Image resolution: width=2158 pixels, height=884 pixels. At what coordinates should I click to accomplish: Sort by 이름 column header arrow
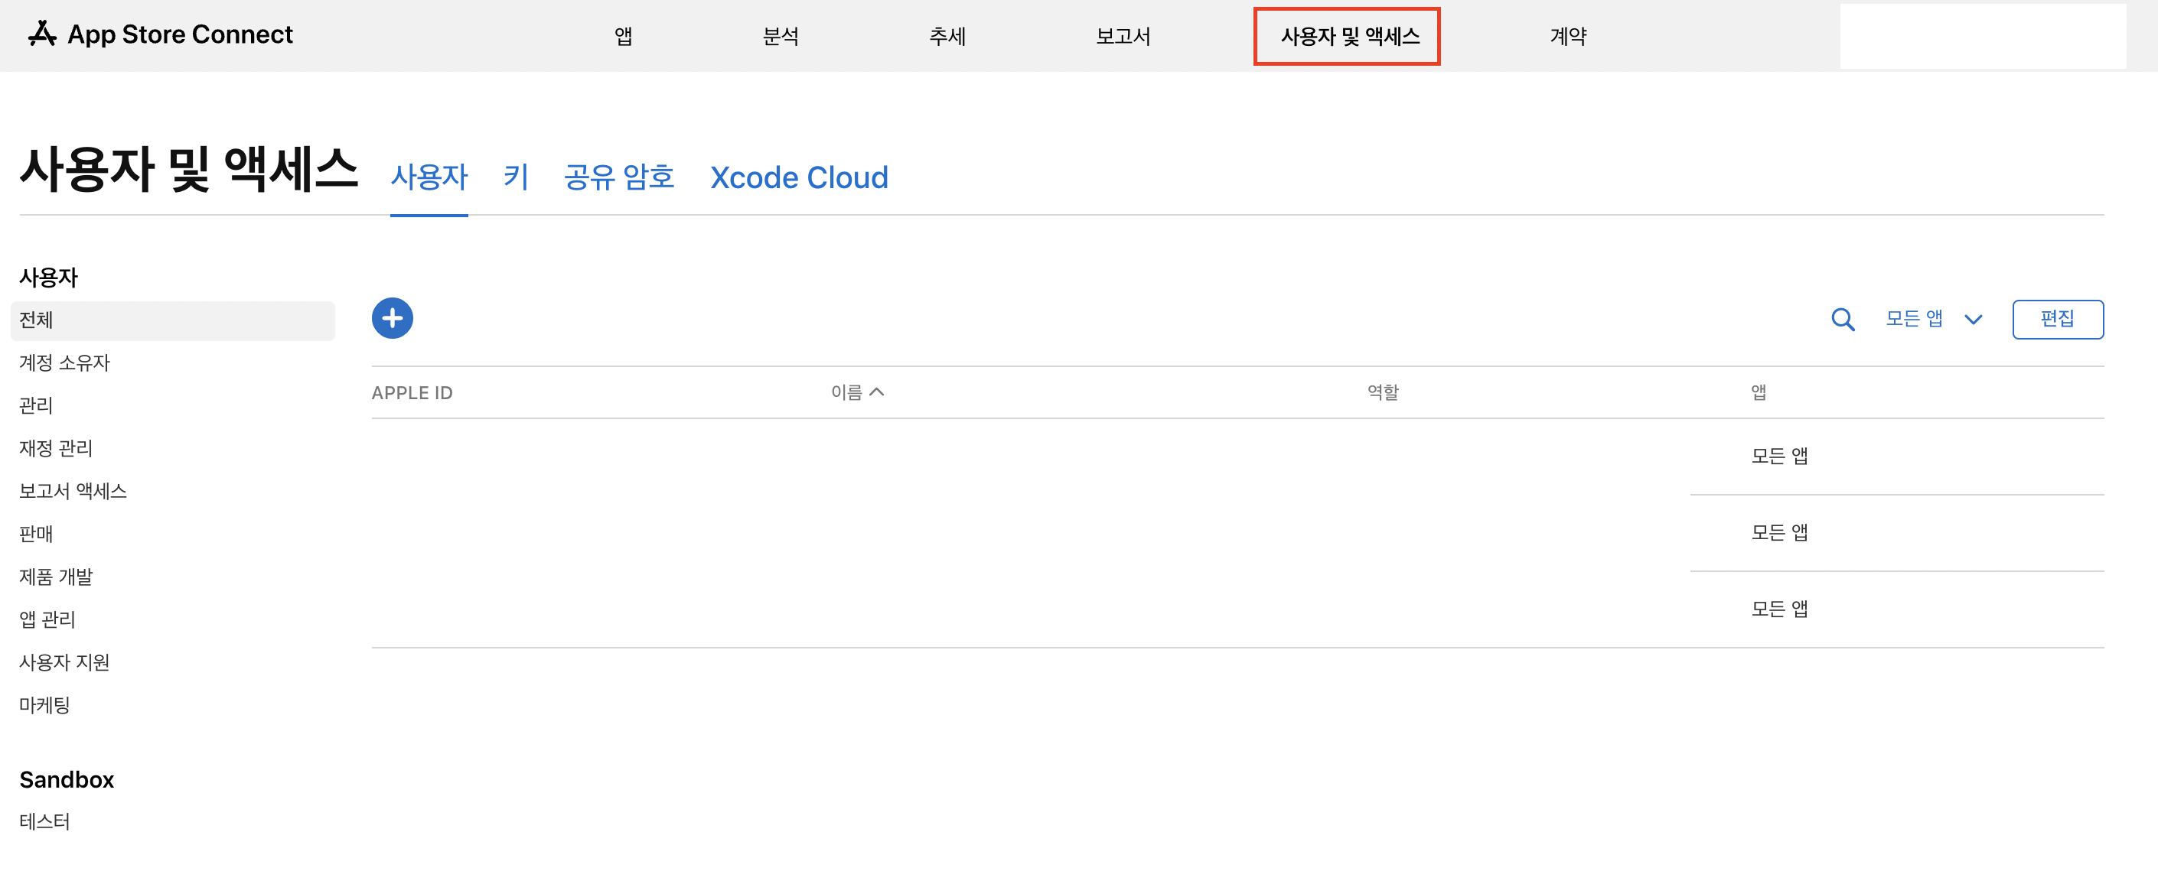click(x=876, y=392)
